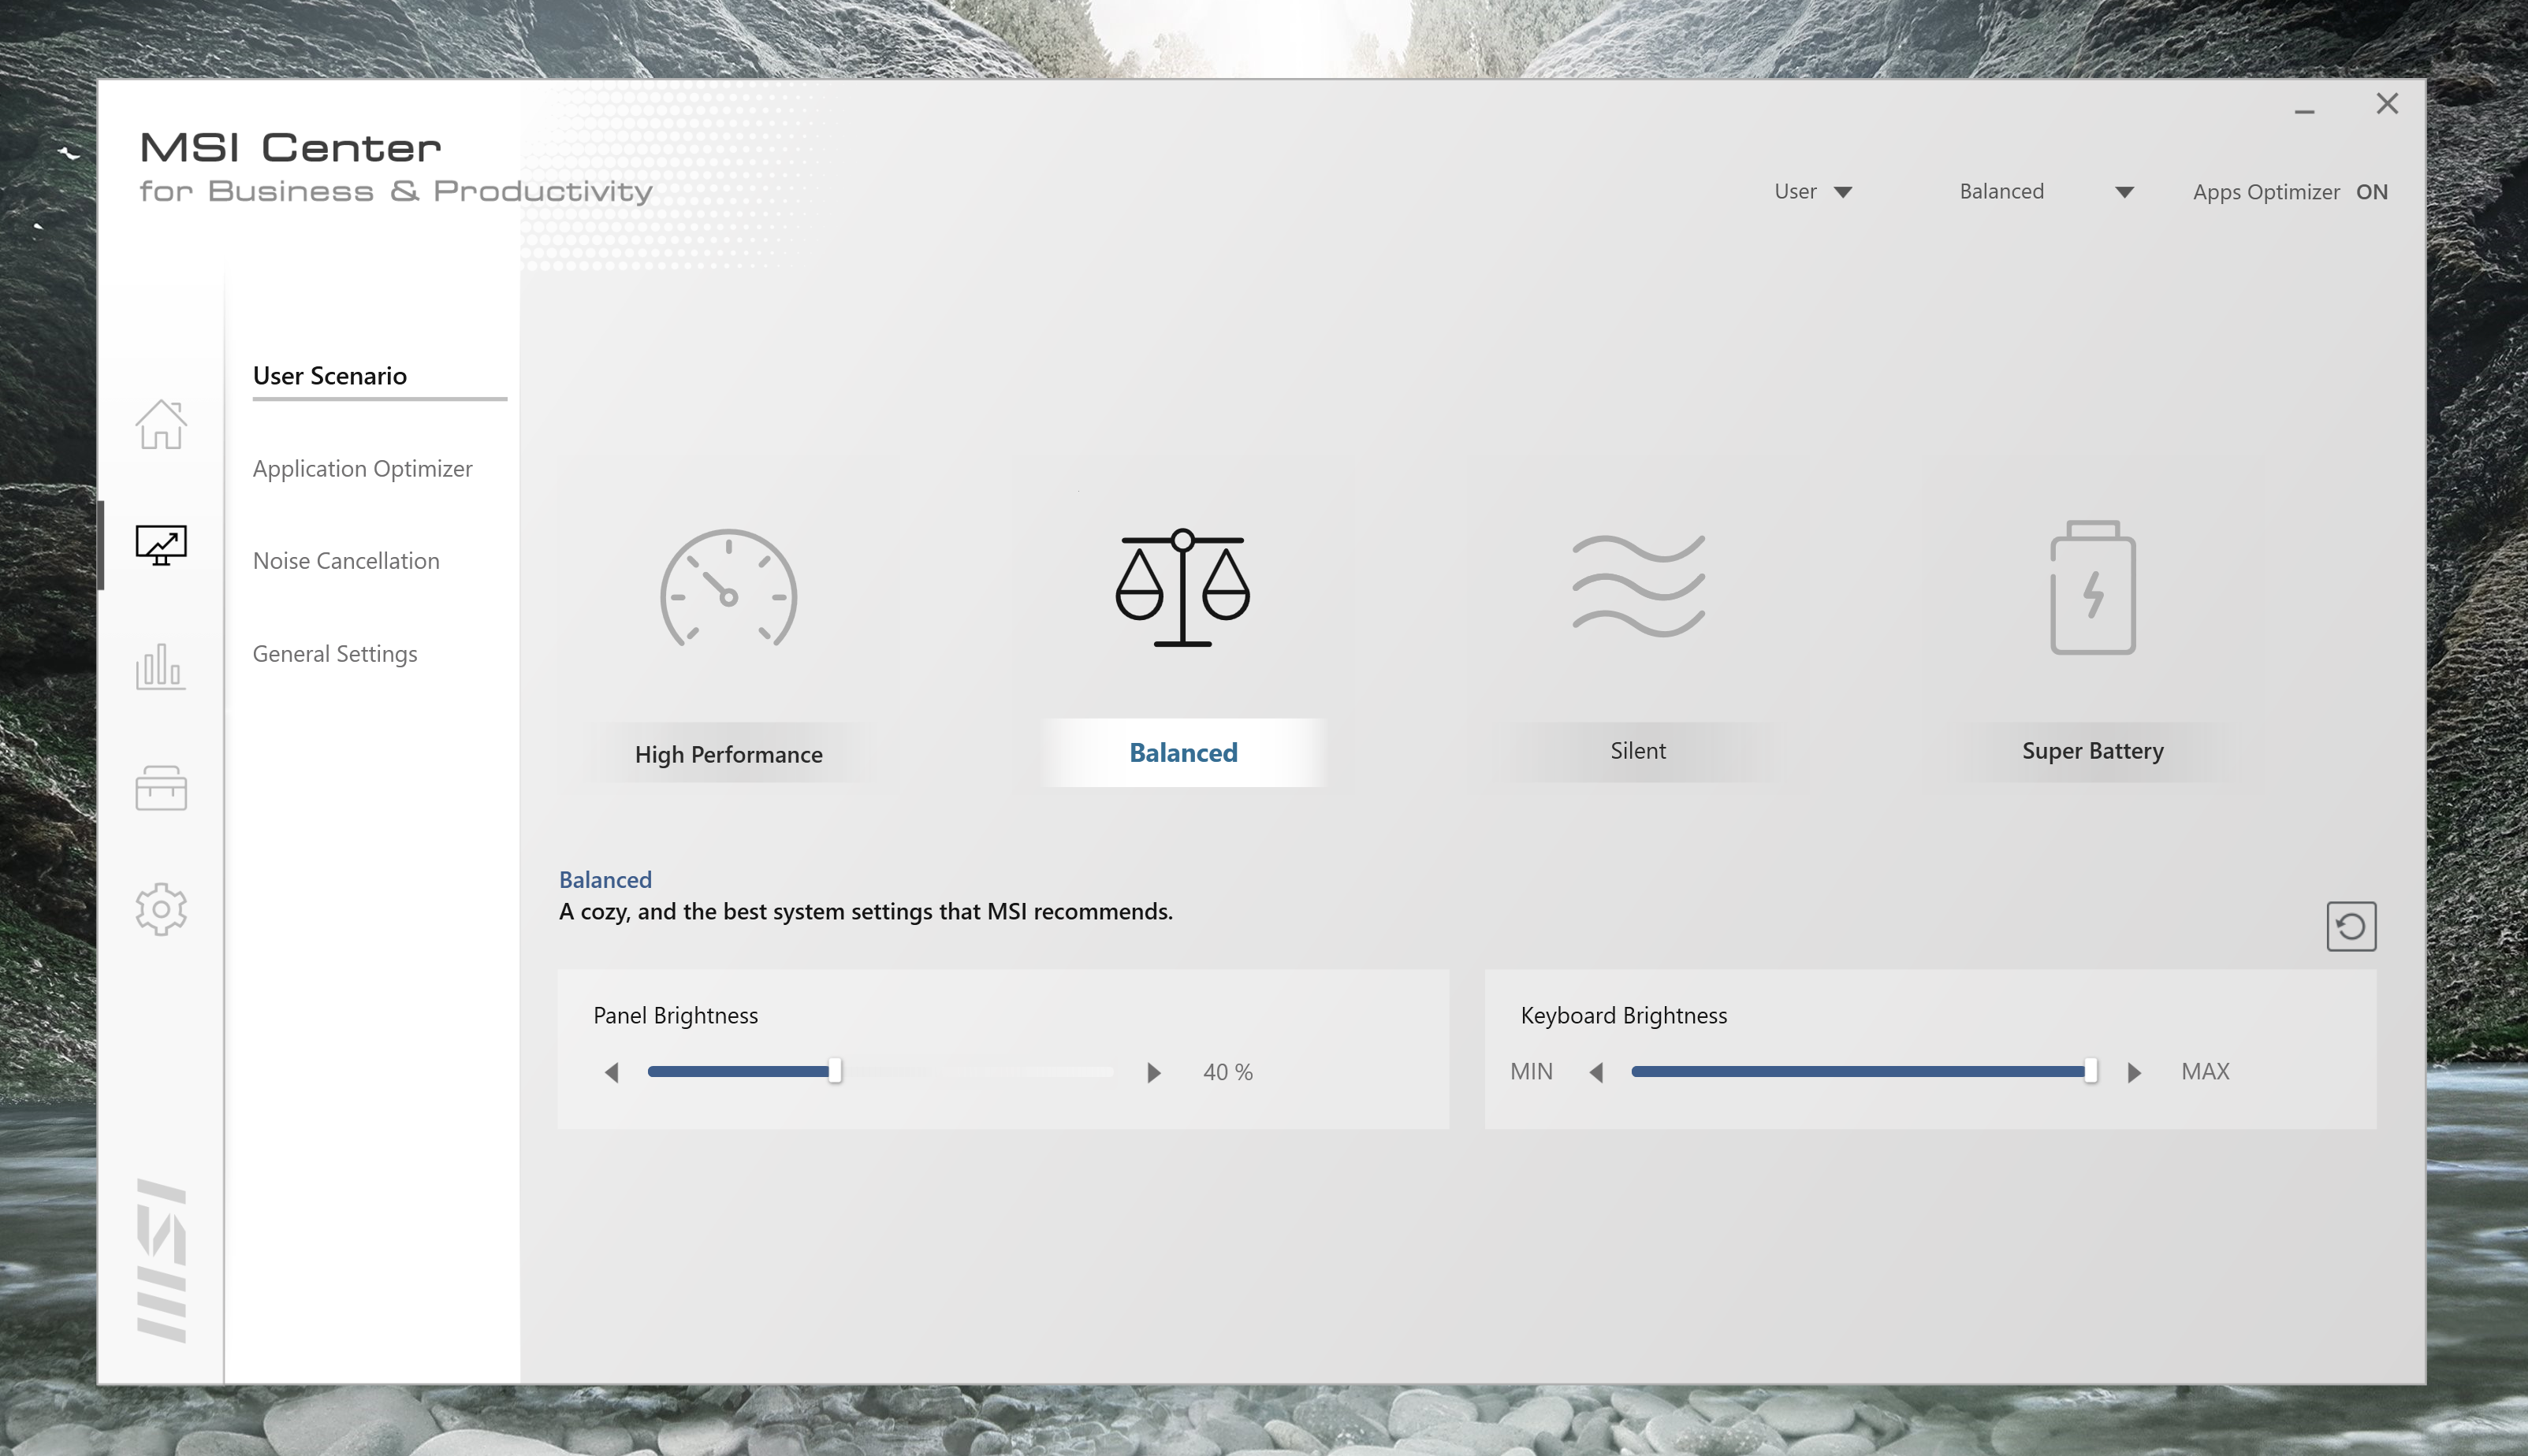Open the Home sidebar icon
The image size is (2528, 1456).
(x=161, y=424)
